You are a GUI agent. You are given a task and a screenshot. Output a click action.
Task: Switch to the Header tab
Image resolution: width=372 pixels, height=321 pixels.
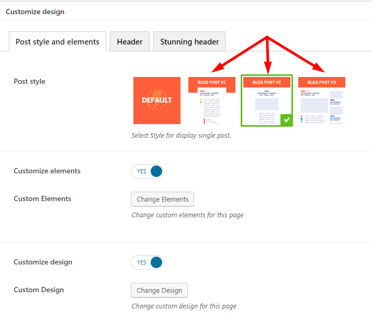[x=130, y=41]
